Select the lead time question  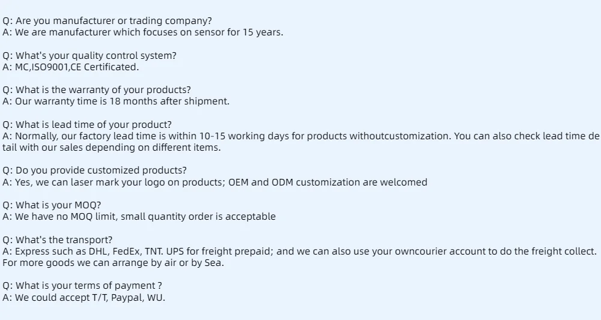pyautogui.click(x=87, y=125)
